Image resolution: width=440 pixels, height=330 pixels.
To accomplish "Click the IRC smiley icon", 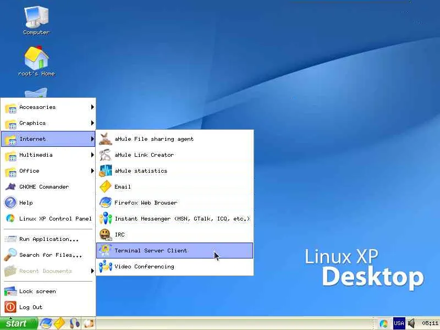I will [106, 235].
